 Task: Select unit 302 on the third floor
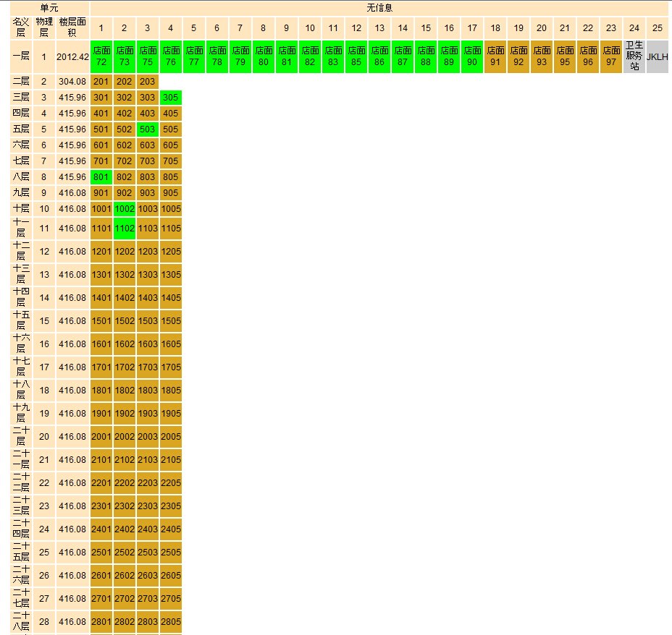[x=125, y=97]
